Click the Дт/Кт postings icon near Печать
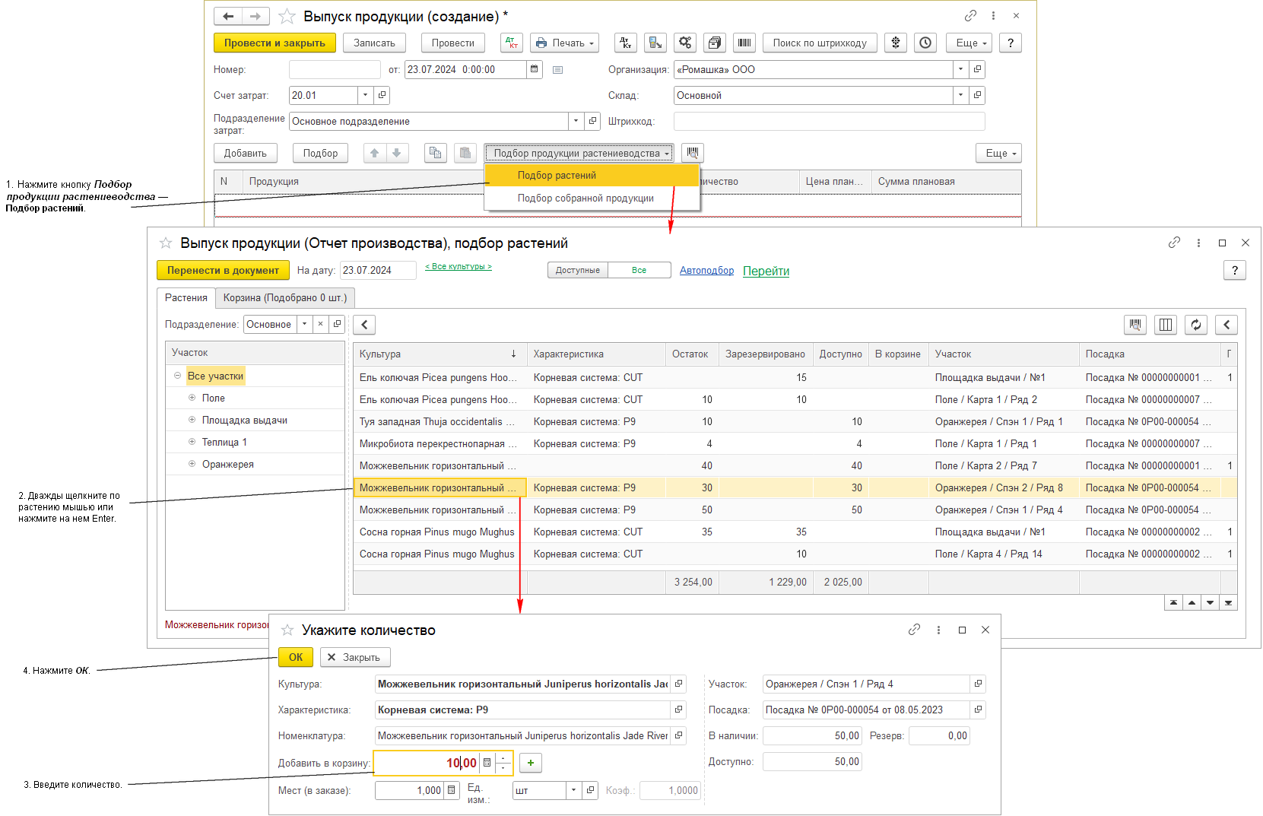 pyautogui.click(x=511, y=43)
